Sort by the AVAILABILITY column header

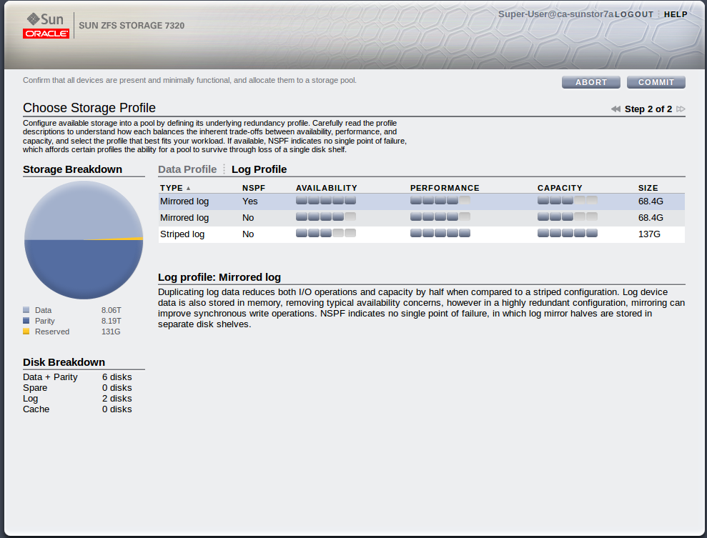click(x=326, y=188)
